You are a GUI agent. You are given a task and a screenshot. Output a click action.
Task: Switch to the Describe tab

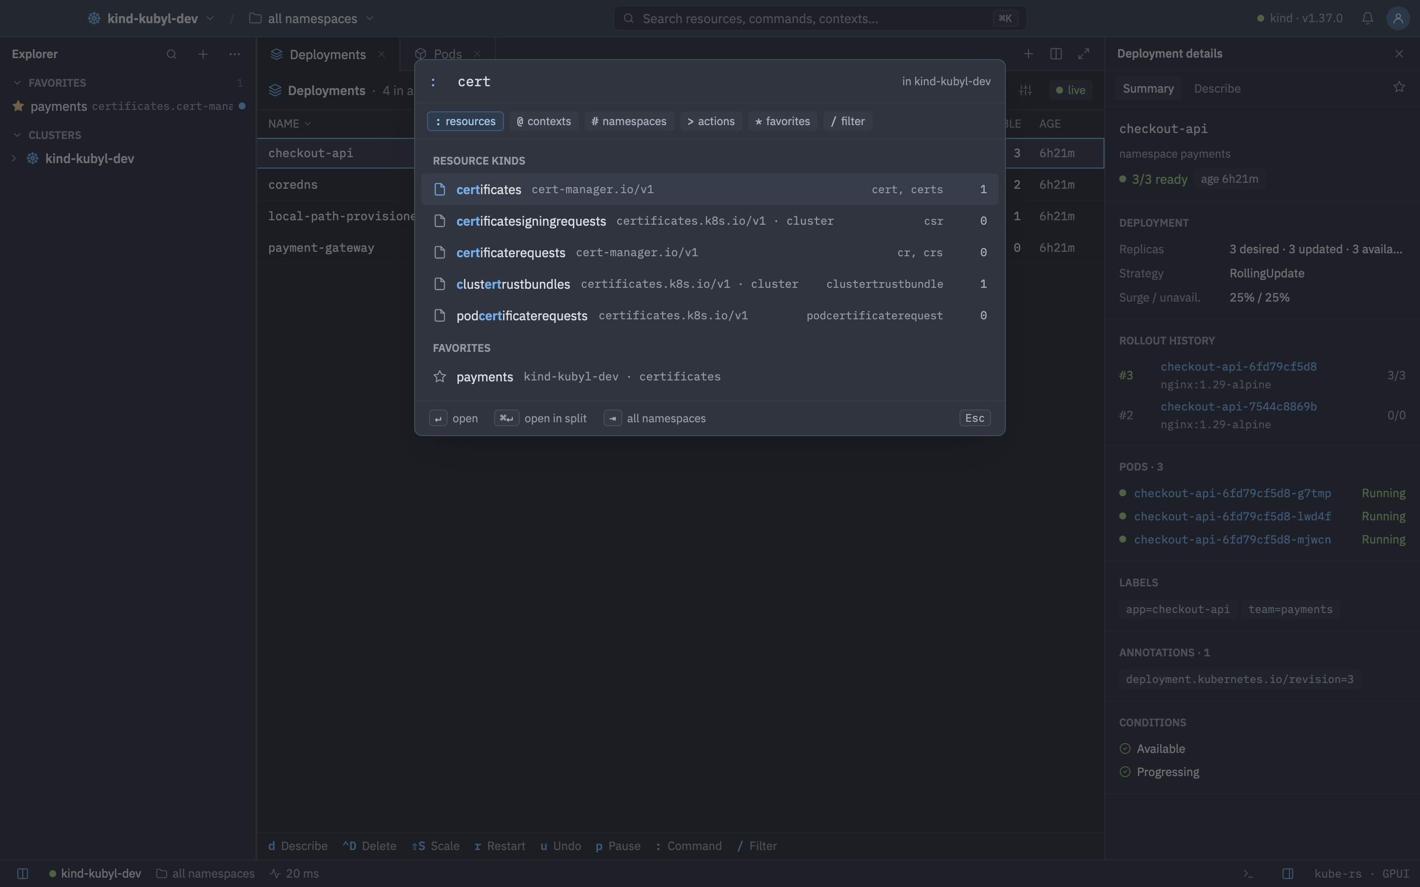(x=1217, y=89)
